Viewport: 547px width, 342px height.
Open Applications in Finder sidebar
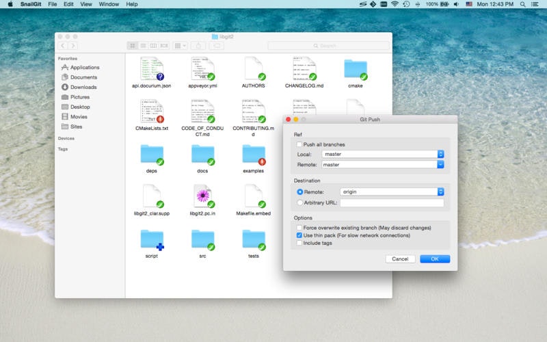[80, 67]
